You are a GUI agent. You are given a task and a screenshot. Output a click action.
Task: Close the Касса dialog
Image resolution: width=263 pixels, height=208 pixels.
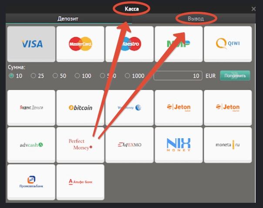click(x=253, y=9)
